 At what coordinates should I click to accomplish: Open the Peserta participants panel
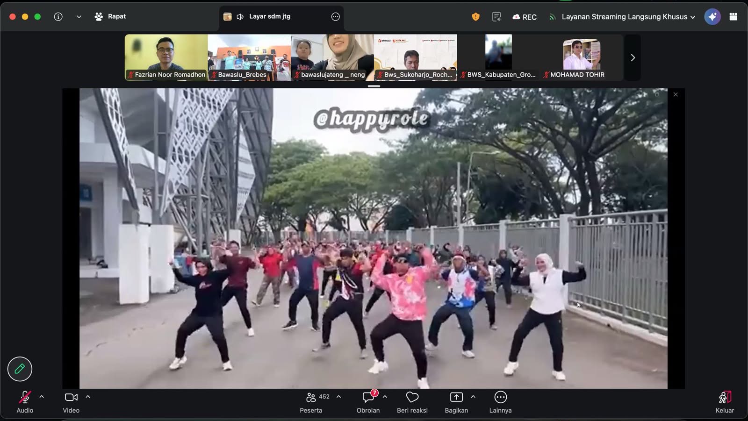coord(311,402)
